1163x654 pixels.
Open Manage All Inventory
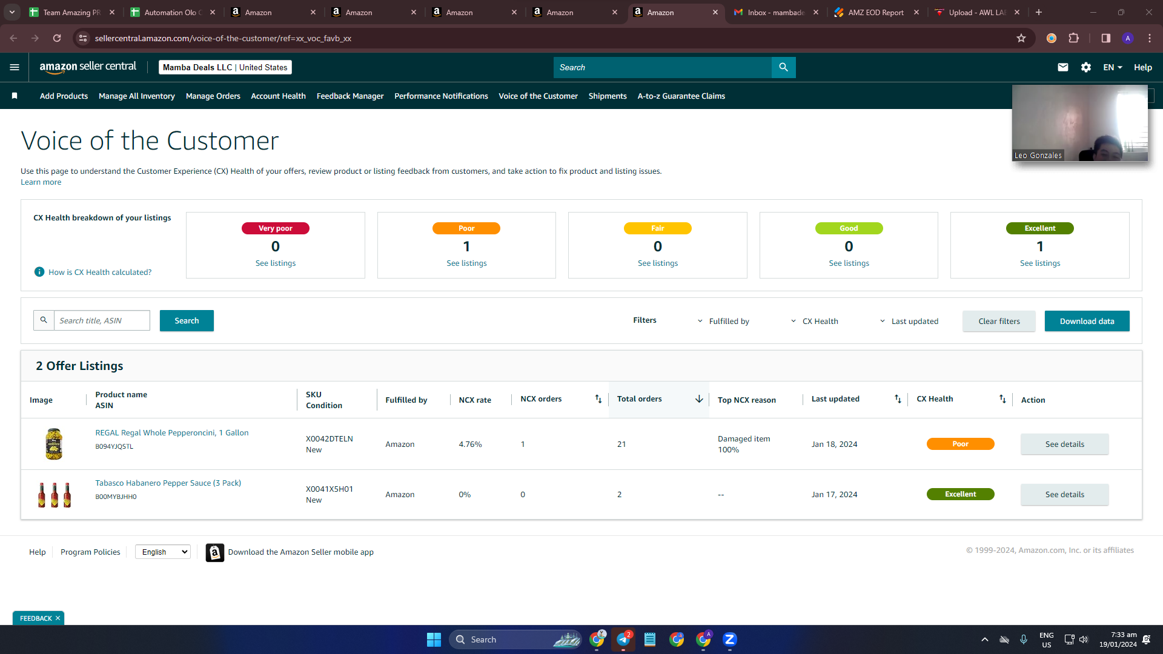point(137,96)
